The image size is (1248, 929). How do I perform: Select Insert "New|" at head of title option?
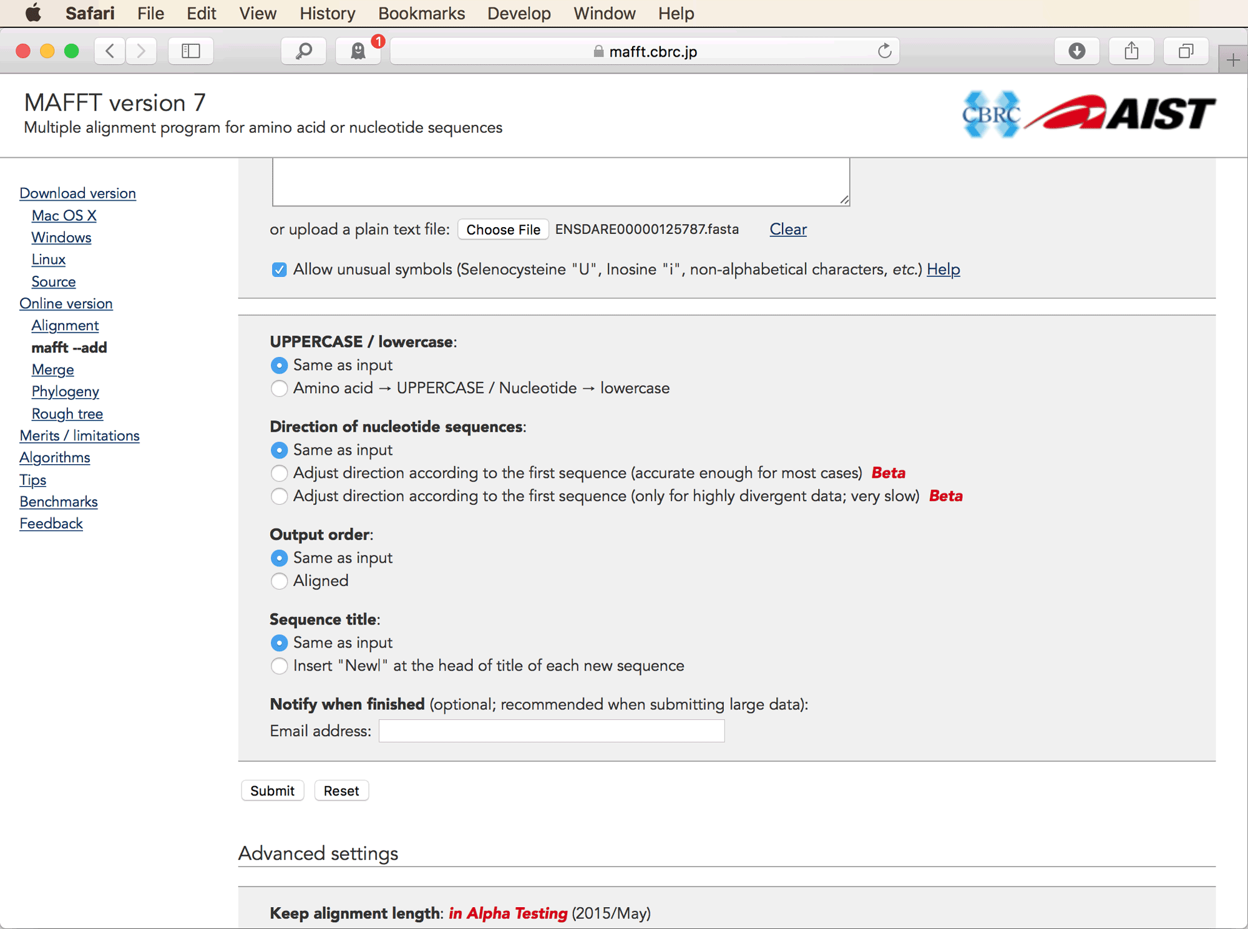point(279,666)
